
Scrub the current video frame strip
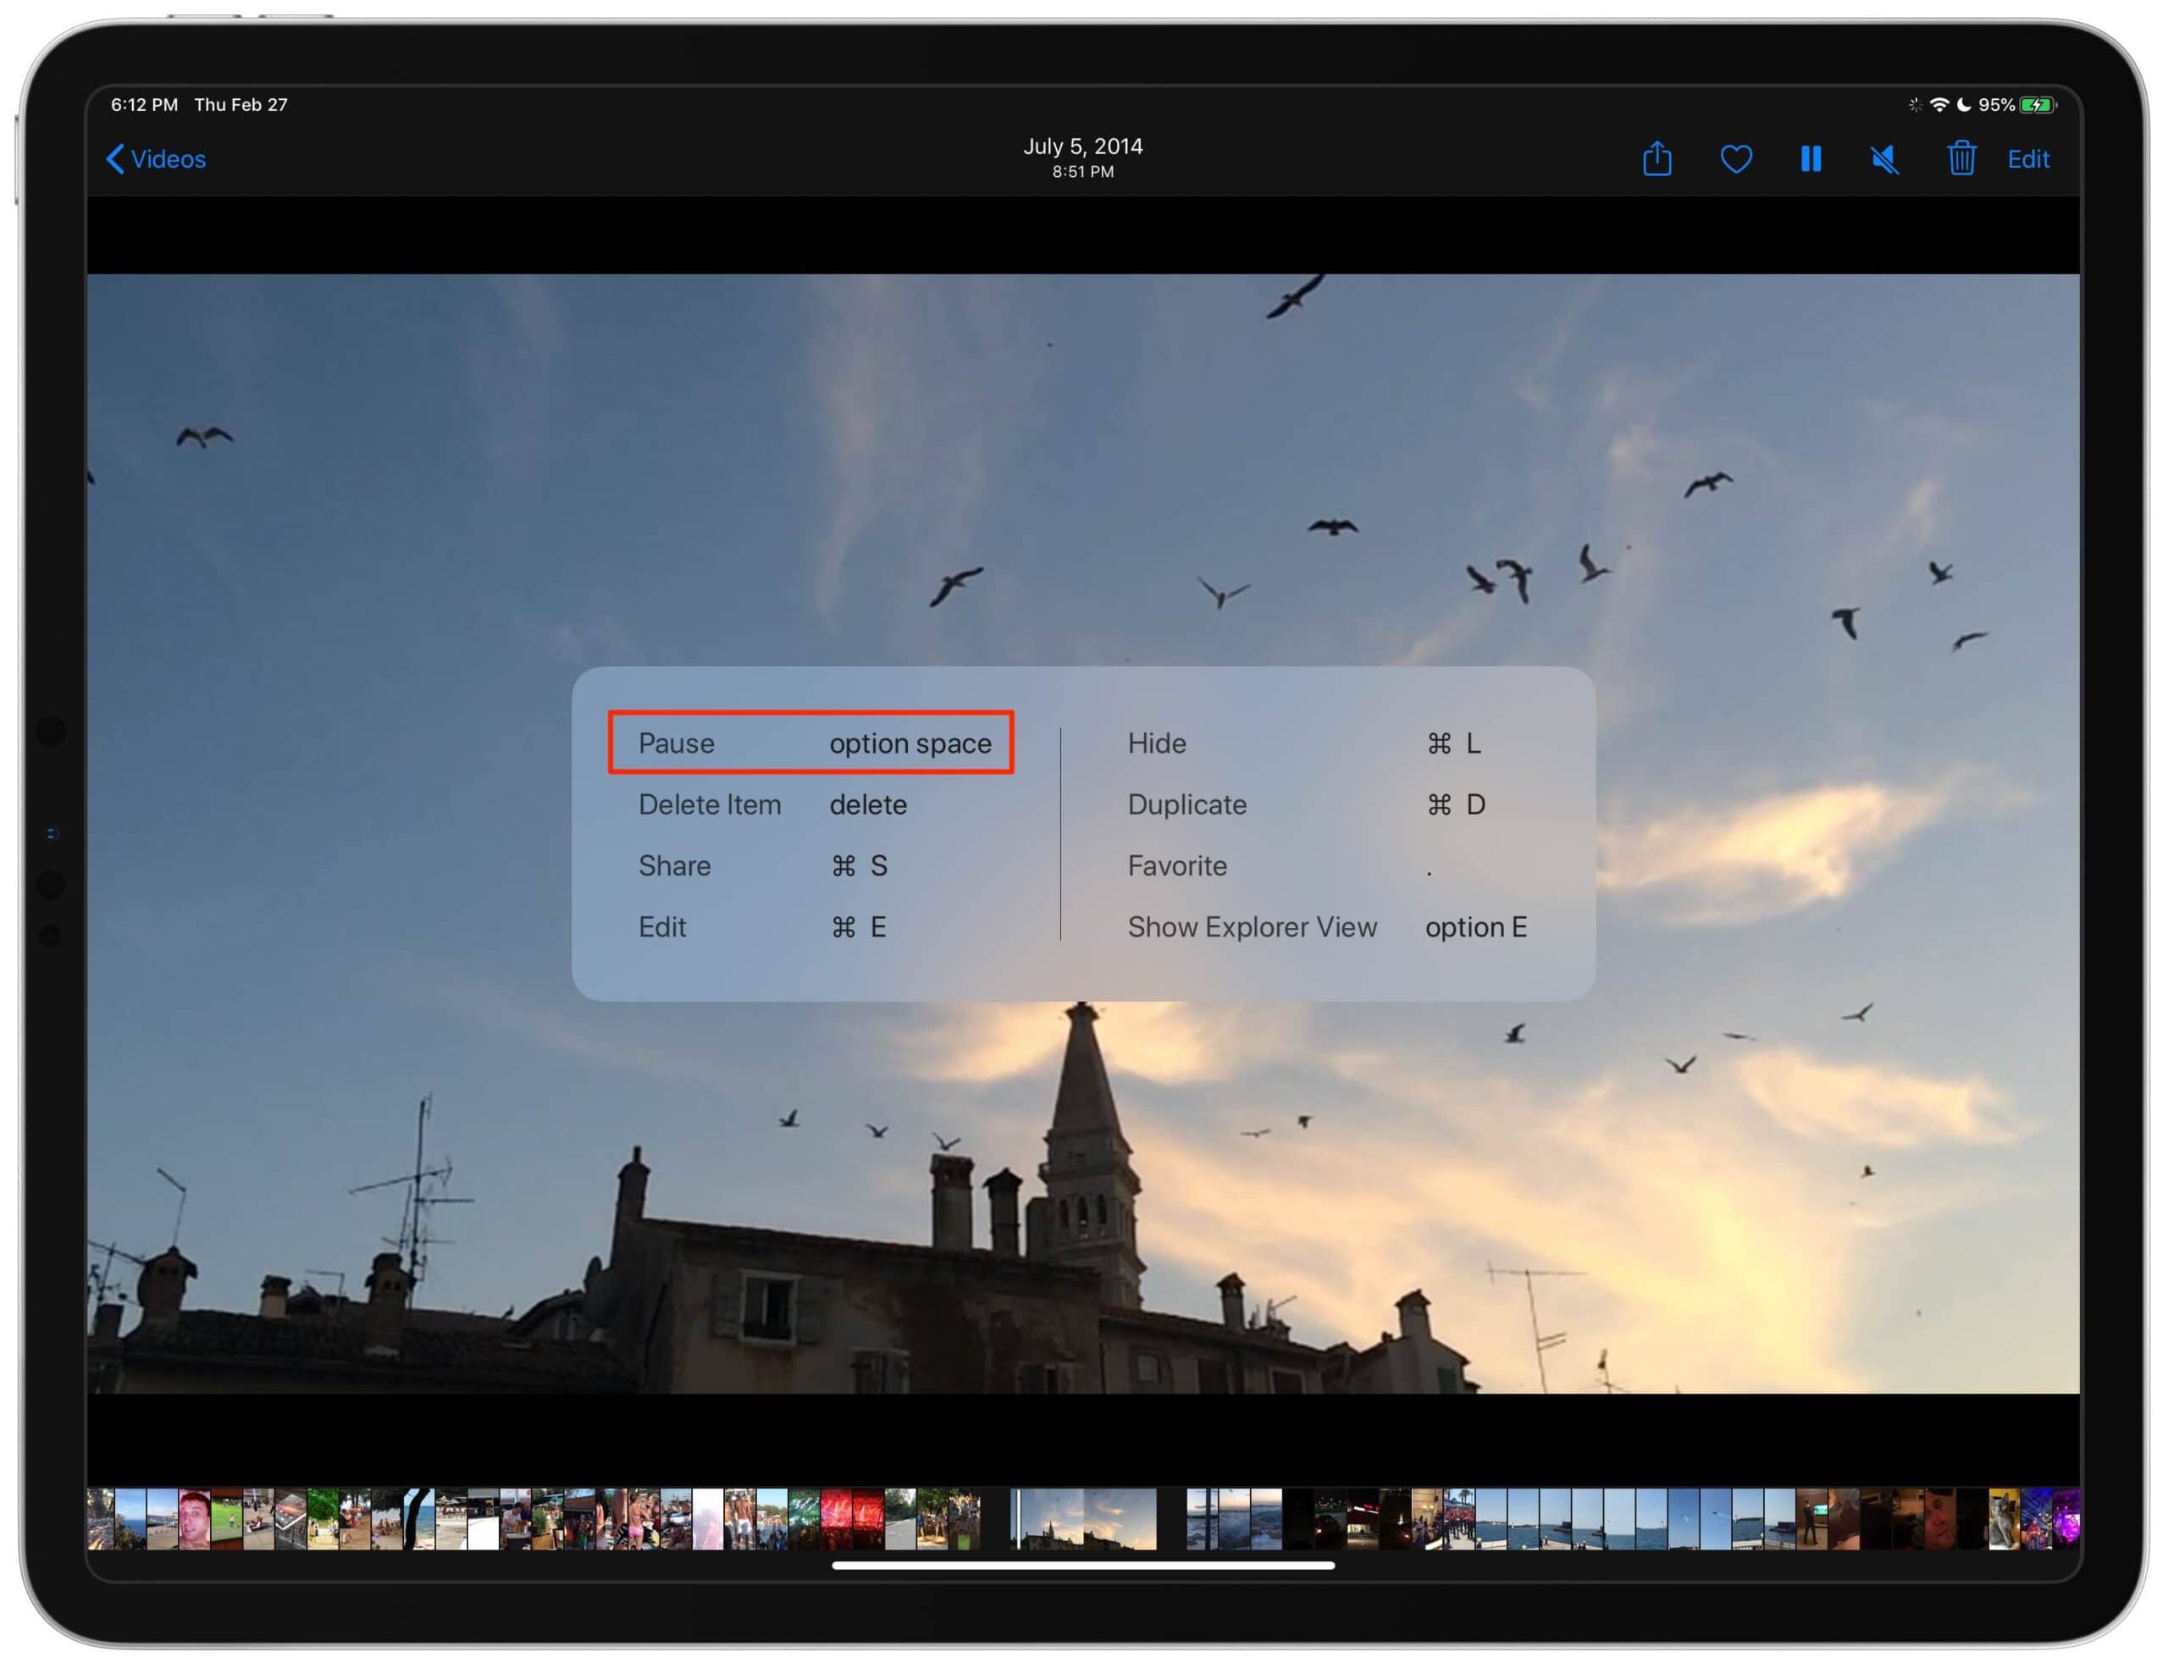tap(1083, 1518)
